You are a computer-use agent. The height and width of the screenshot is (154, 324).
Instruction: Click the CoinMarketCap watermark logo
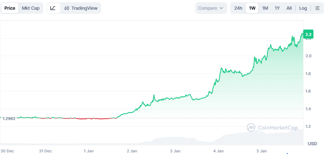(251, 127)
